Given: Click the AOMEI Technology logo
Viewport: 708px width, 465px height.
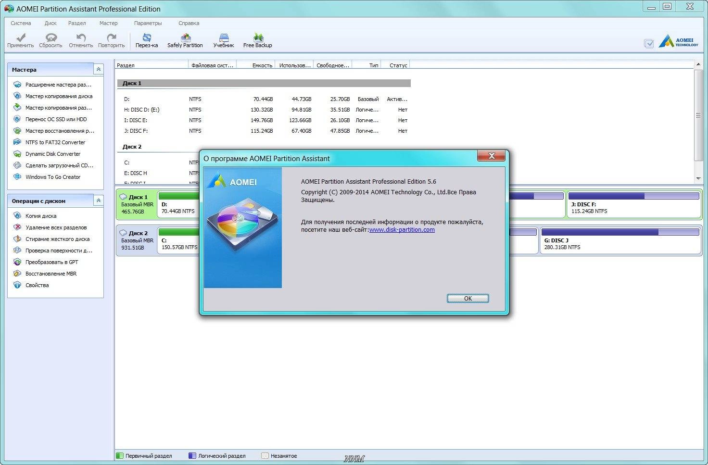Looking at the screenshot, I should 679,41.
